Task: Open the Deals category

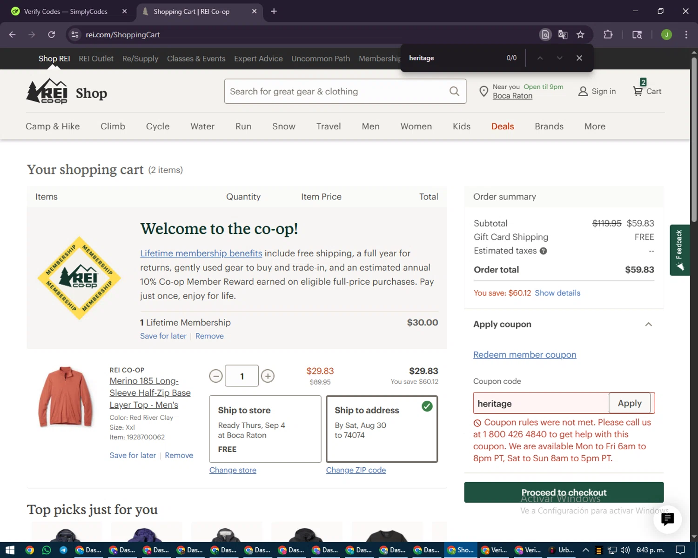Action: [x=503, y=126]
